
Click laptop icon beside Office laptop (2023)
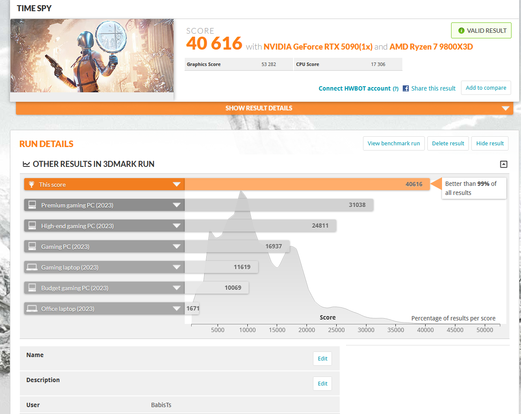32,309
